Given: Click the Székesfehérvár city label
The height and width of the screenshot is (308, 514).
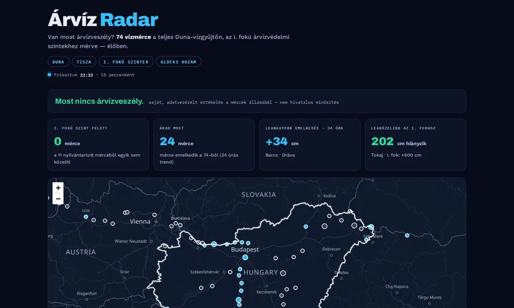Looking at the screenshot, I should click(205, 272).
